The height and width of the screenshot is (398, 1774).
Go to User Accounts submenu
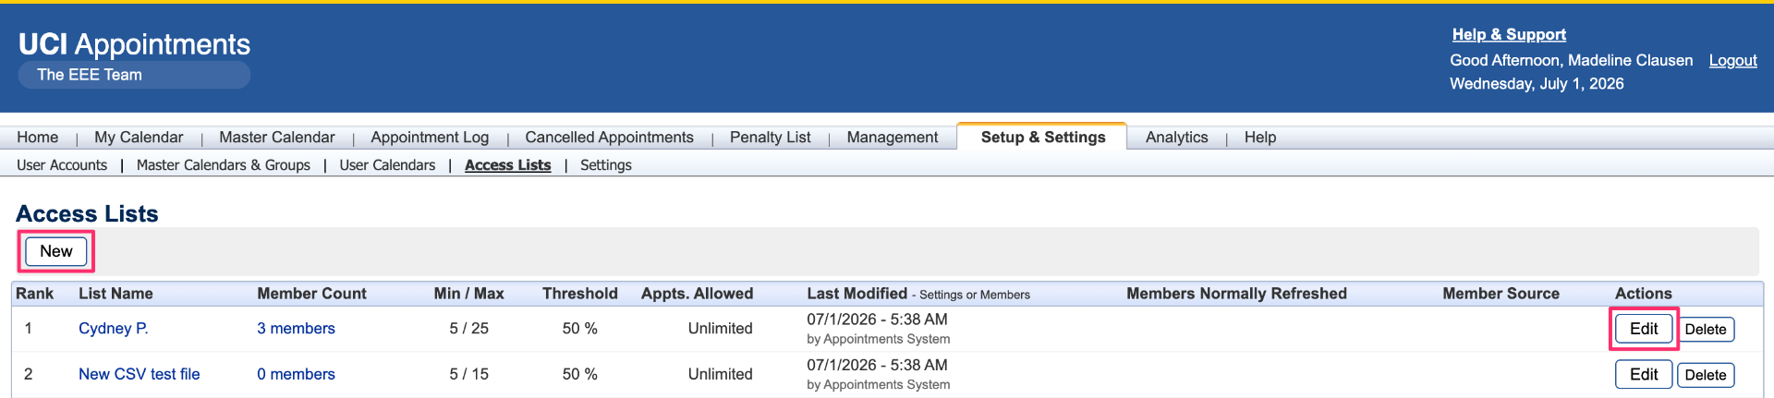click(62, 164)
